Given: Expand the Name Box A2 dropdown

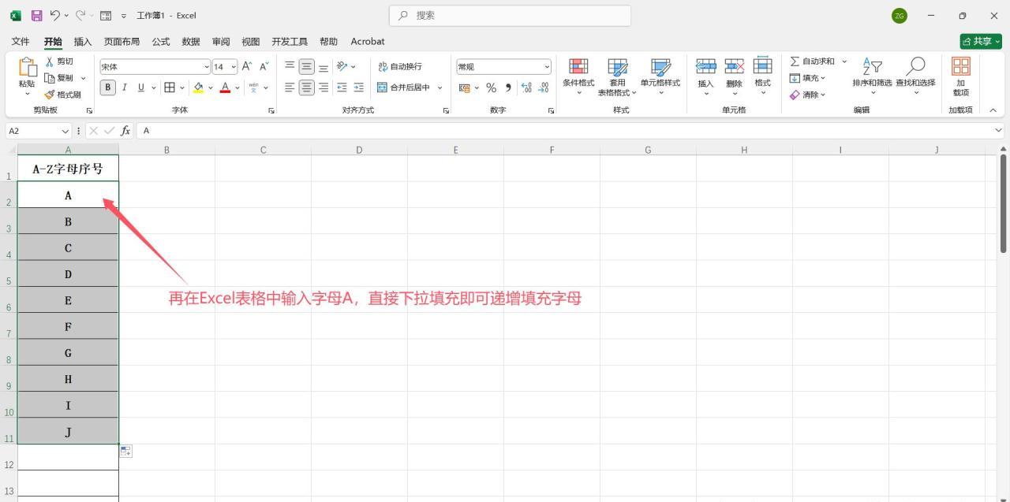Looking at the screenshot, I should point(65,131).
